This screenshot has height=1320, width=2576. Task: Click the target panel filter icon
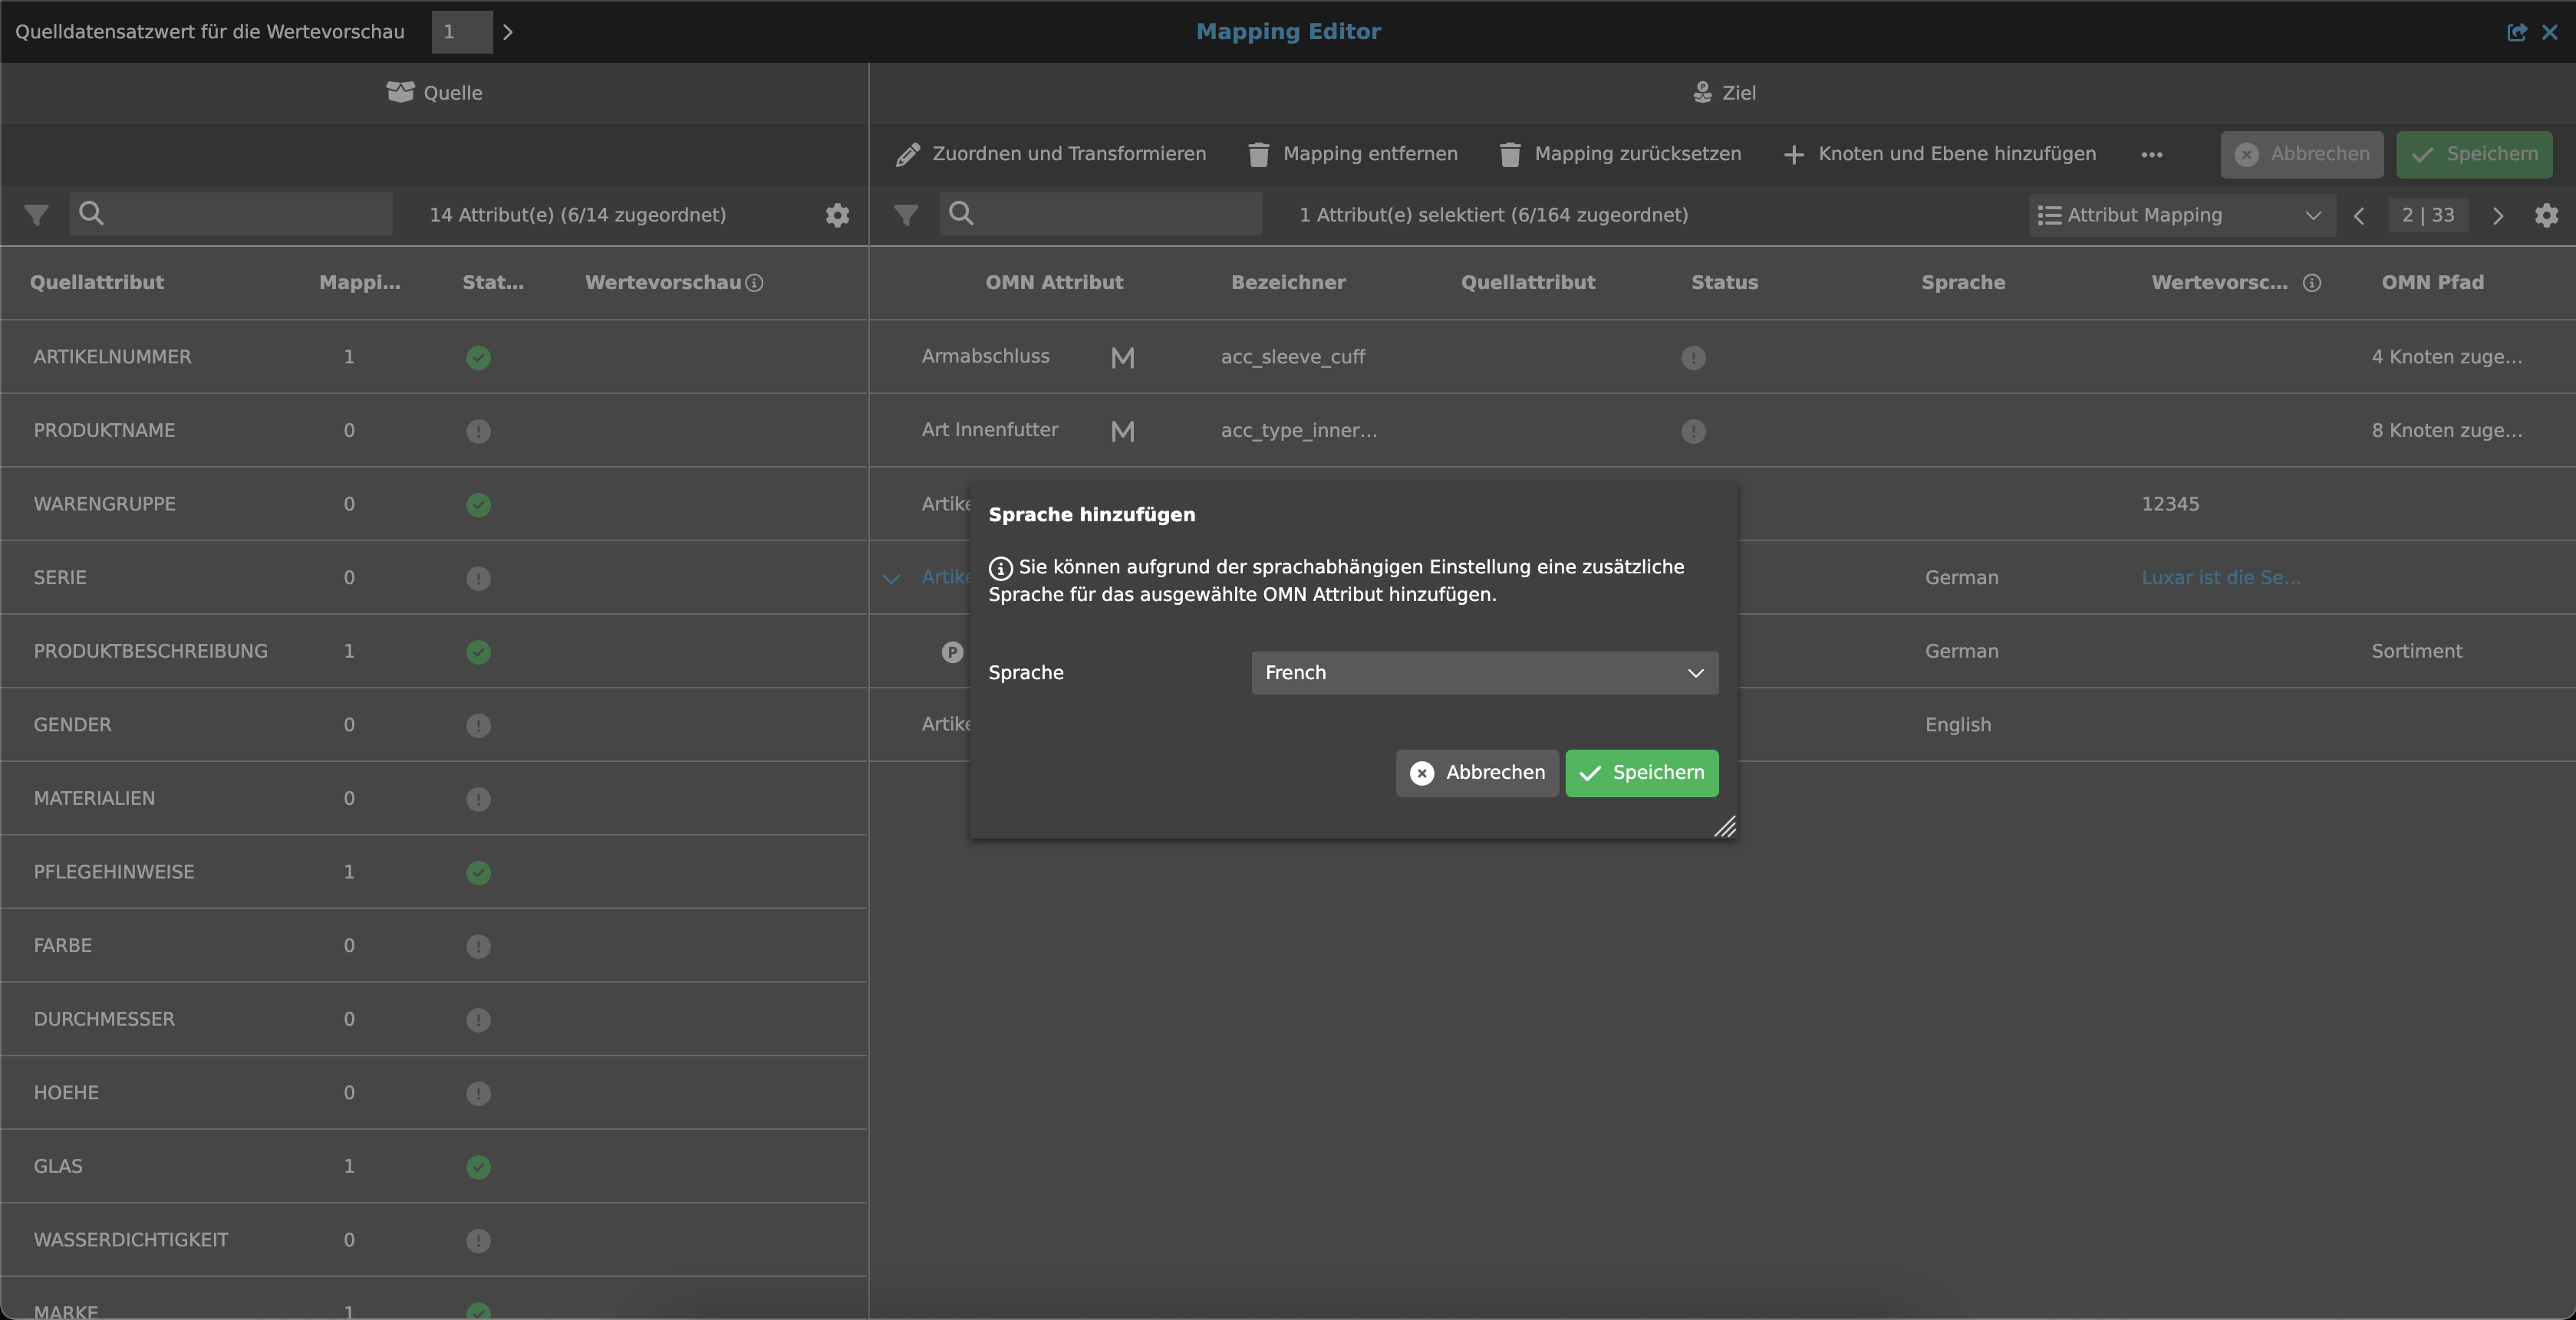coord(906,215)
